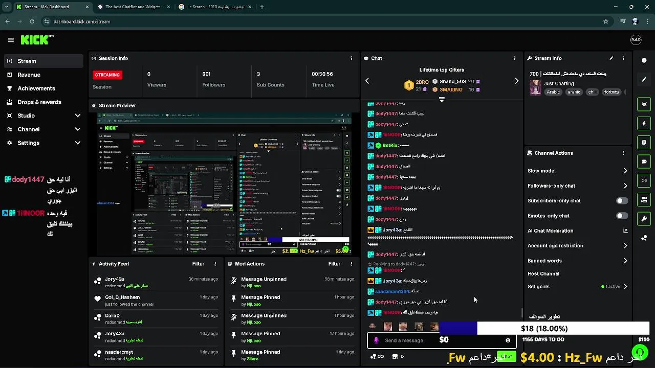Click the wrench icon in right toolbar
This screenshot has width=655, height=368.
(x=644, y=219)
